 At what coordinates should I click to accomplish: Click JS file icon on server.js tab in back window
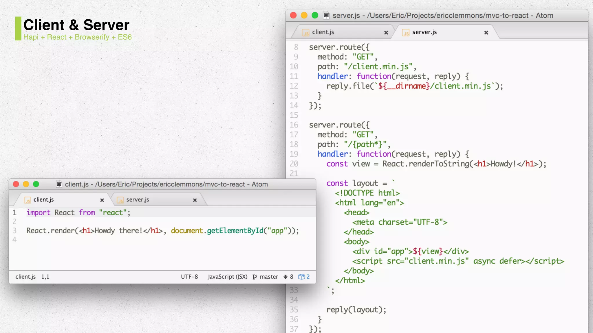pos(406,32)
